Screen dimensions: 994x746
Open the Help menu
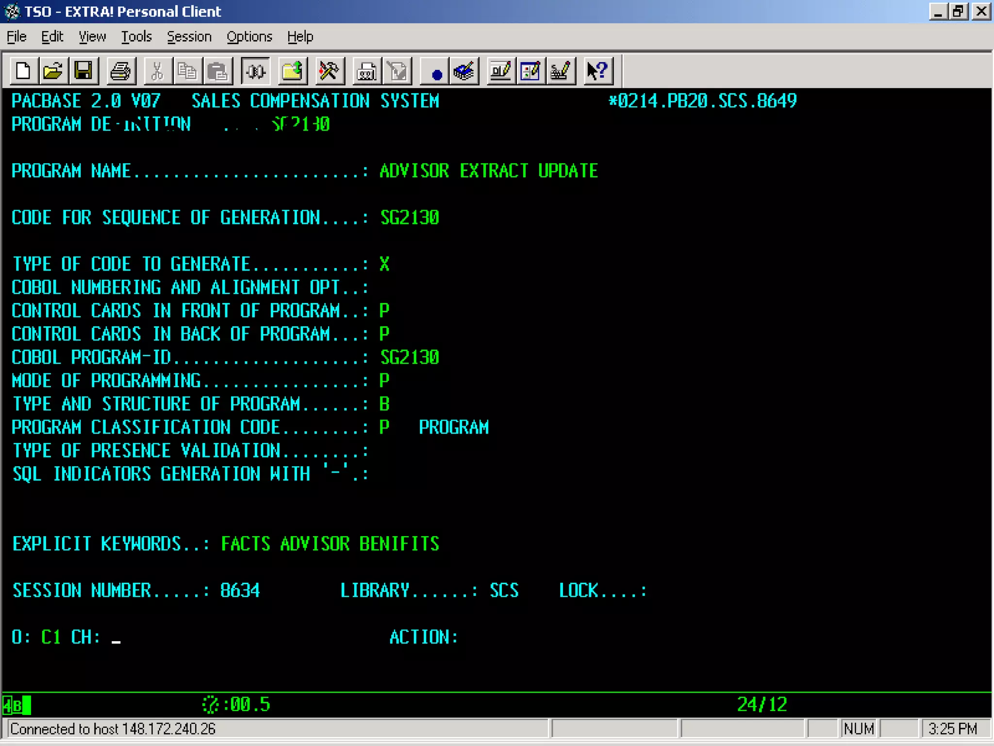(x=300, y=36)
